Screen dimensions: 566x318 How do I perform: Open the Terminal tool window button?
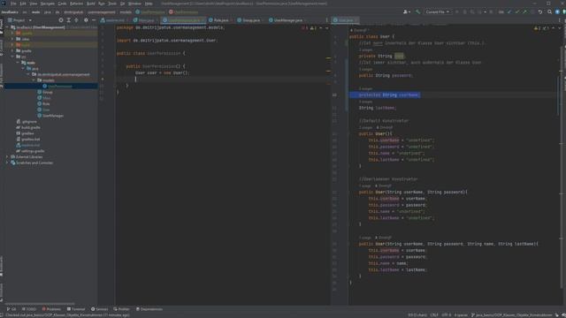pyautogui.click(x=76, y=309)
